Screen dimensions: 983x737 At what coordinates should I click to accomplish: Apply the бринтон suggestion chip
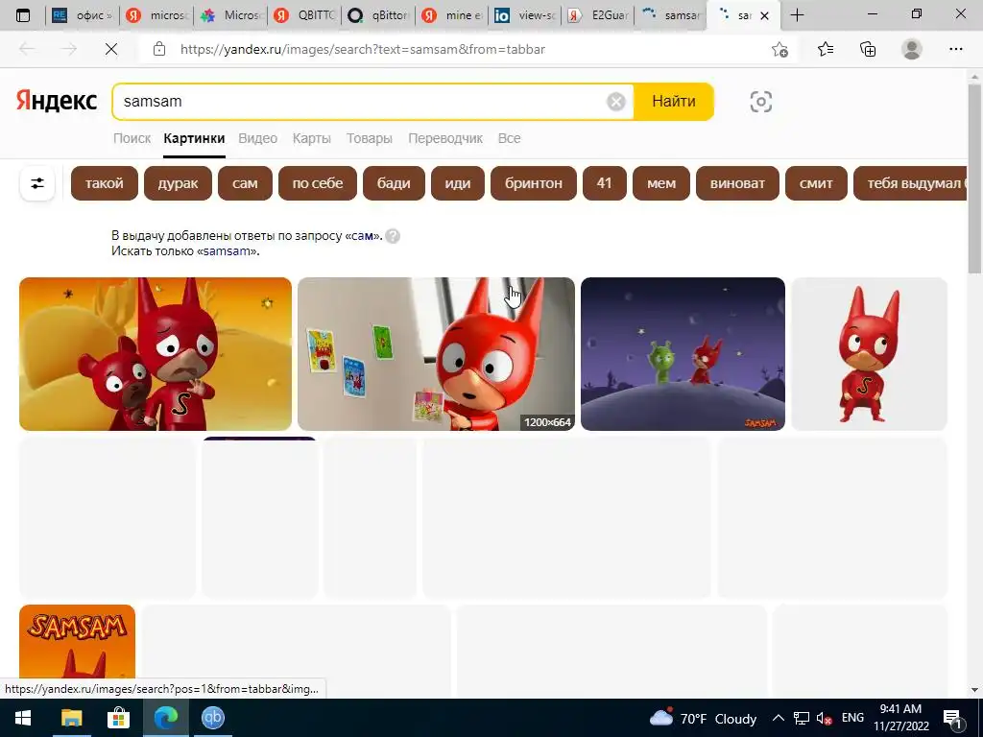pyautogui.click(x=534, y=183)
